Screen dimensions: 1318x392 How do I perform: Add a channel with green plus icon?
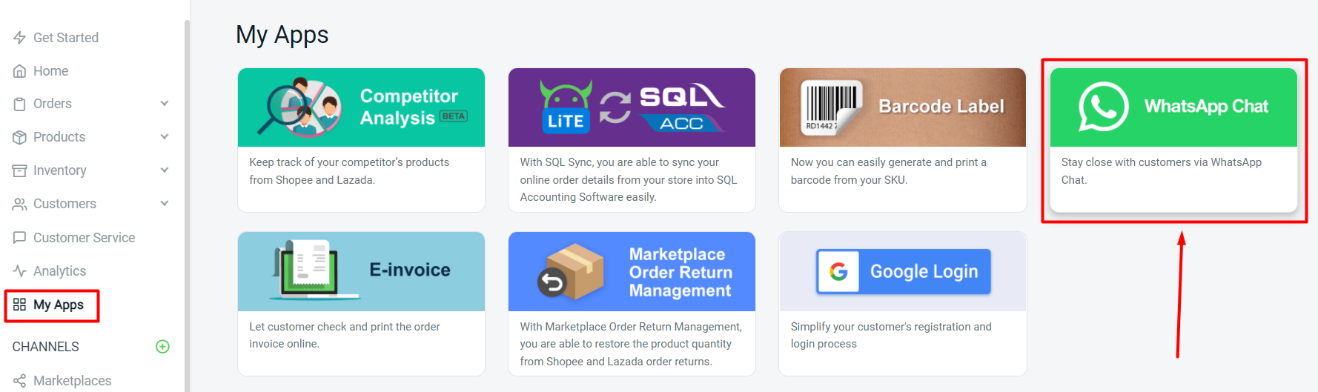point(162,347)
